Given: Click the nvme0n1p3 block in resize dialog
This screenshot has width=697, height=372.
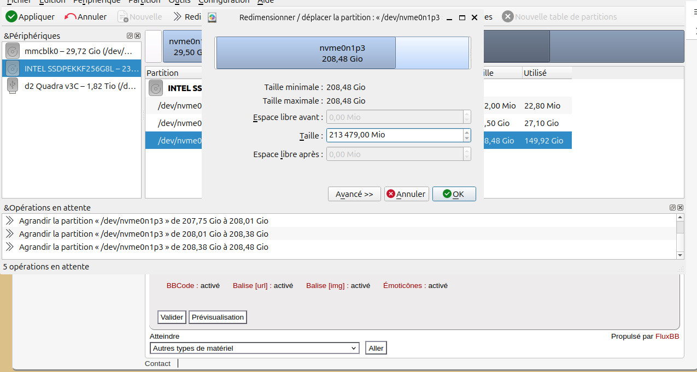Looking at the screenshot, I should coord(306,53).
